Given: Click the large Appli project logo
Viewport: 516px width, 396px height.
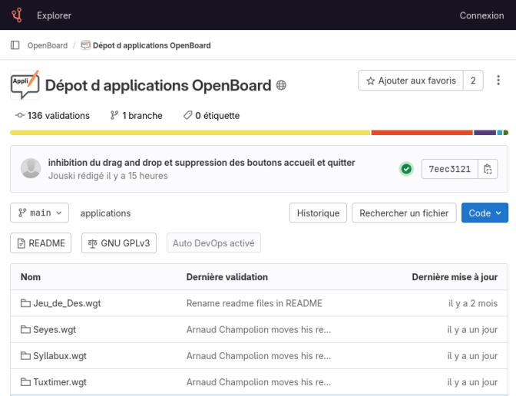Looking at the screenshot, I should (25, 85).
